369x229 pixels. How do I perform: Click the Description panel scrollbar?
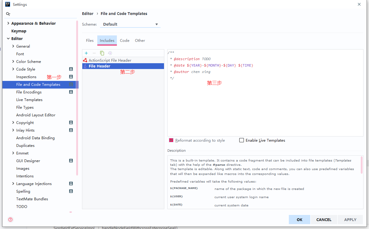coord(362,165)
